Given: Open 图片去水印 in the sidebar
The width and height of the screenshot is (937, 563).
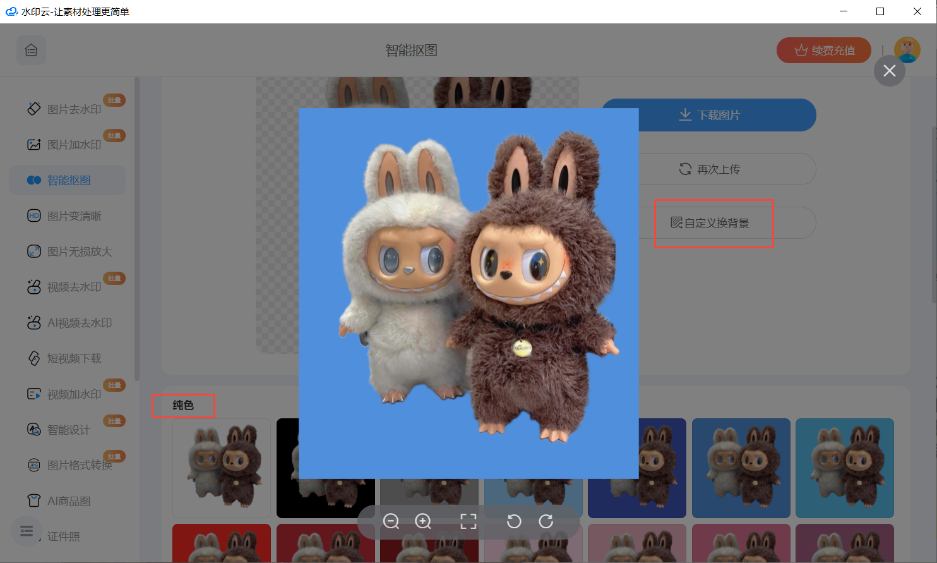Looking at the screenshot, I should pyautogui.click(x=68, y=109).
